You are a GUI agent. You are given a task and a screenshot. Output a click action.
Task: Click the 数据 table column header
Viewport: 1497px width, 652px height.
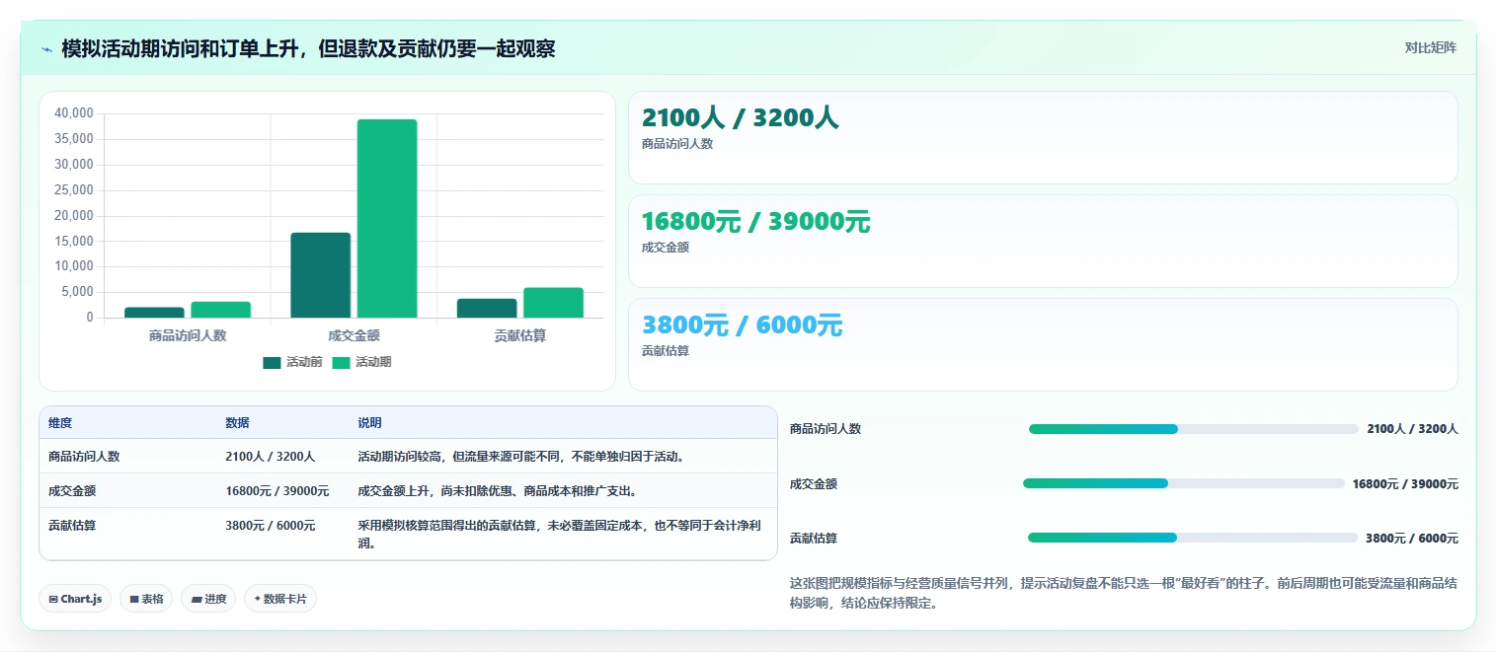(x=237, y=423)
